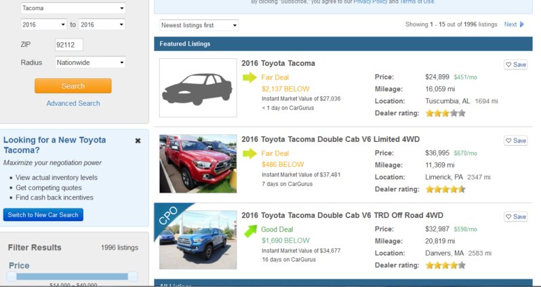The width and height of the screenshot is (541, 287).
Task: Open the Privacy Policy link
Action: (x=370, y=2)
